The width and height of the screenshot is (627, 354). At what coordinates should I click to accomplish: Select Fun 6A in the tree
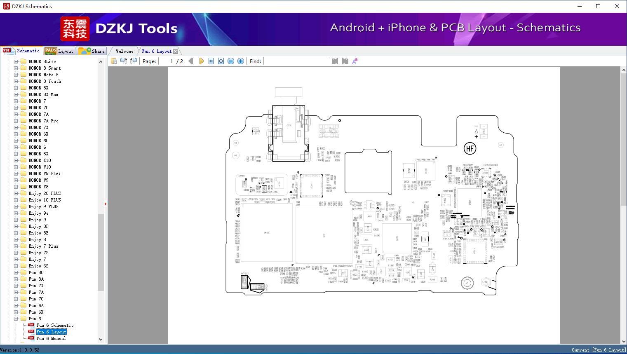click(36, 305)
